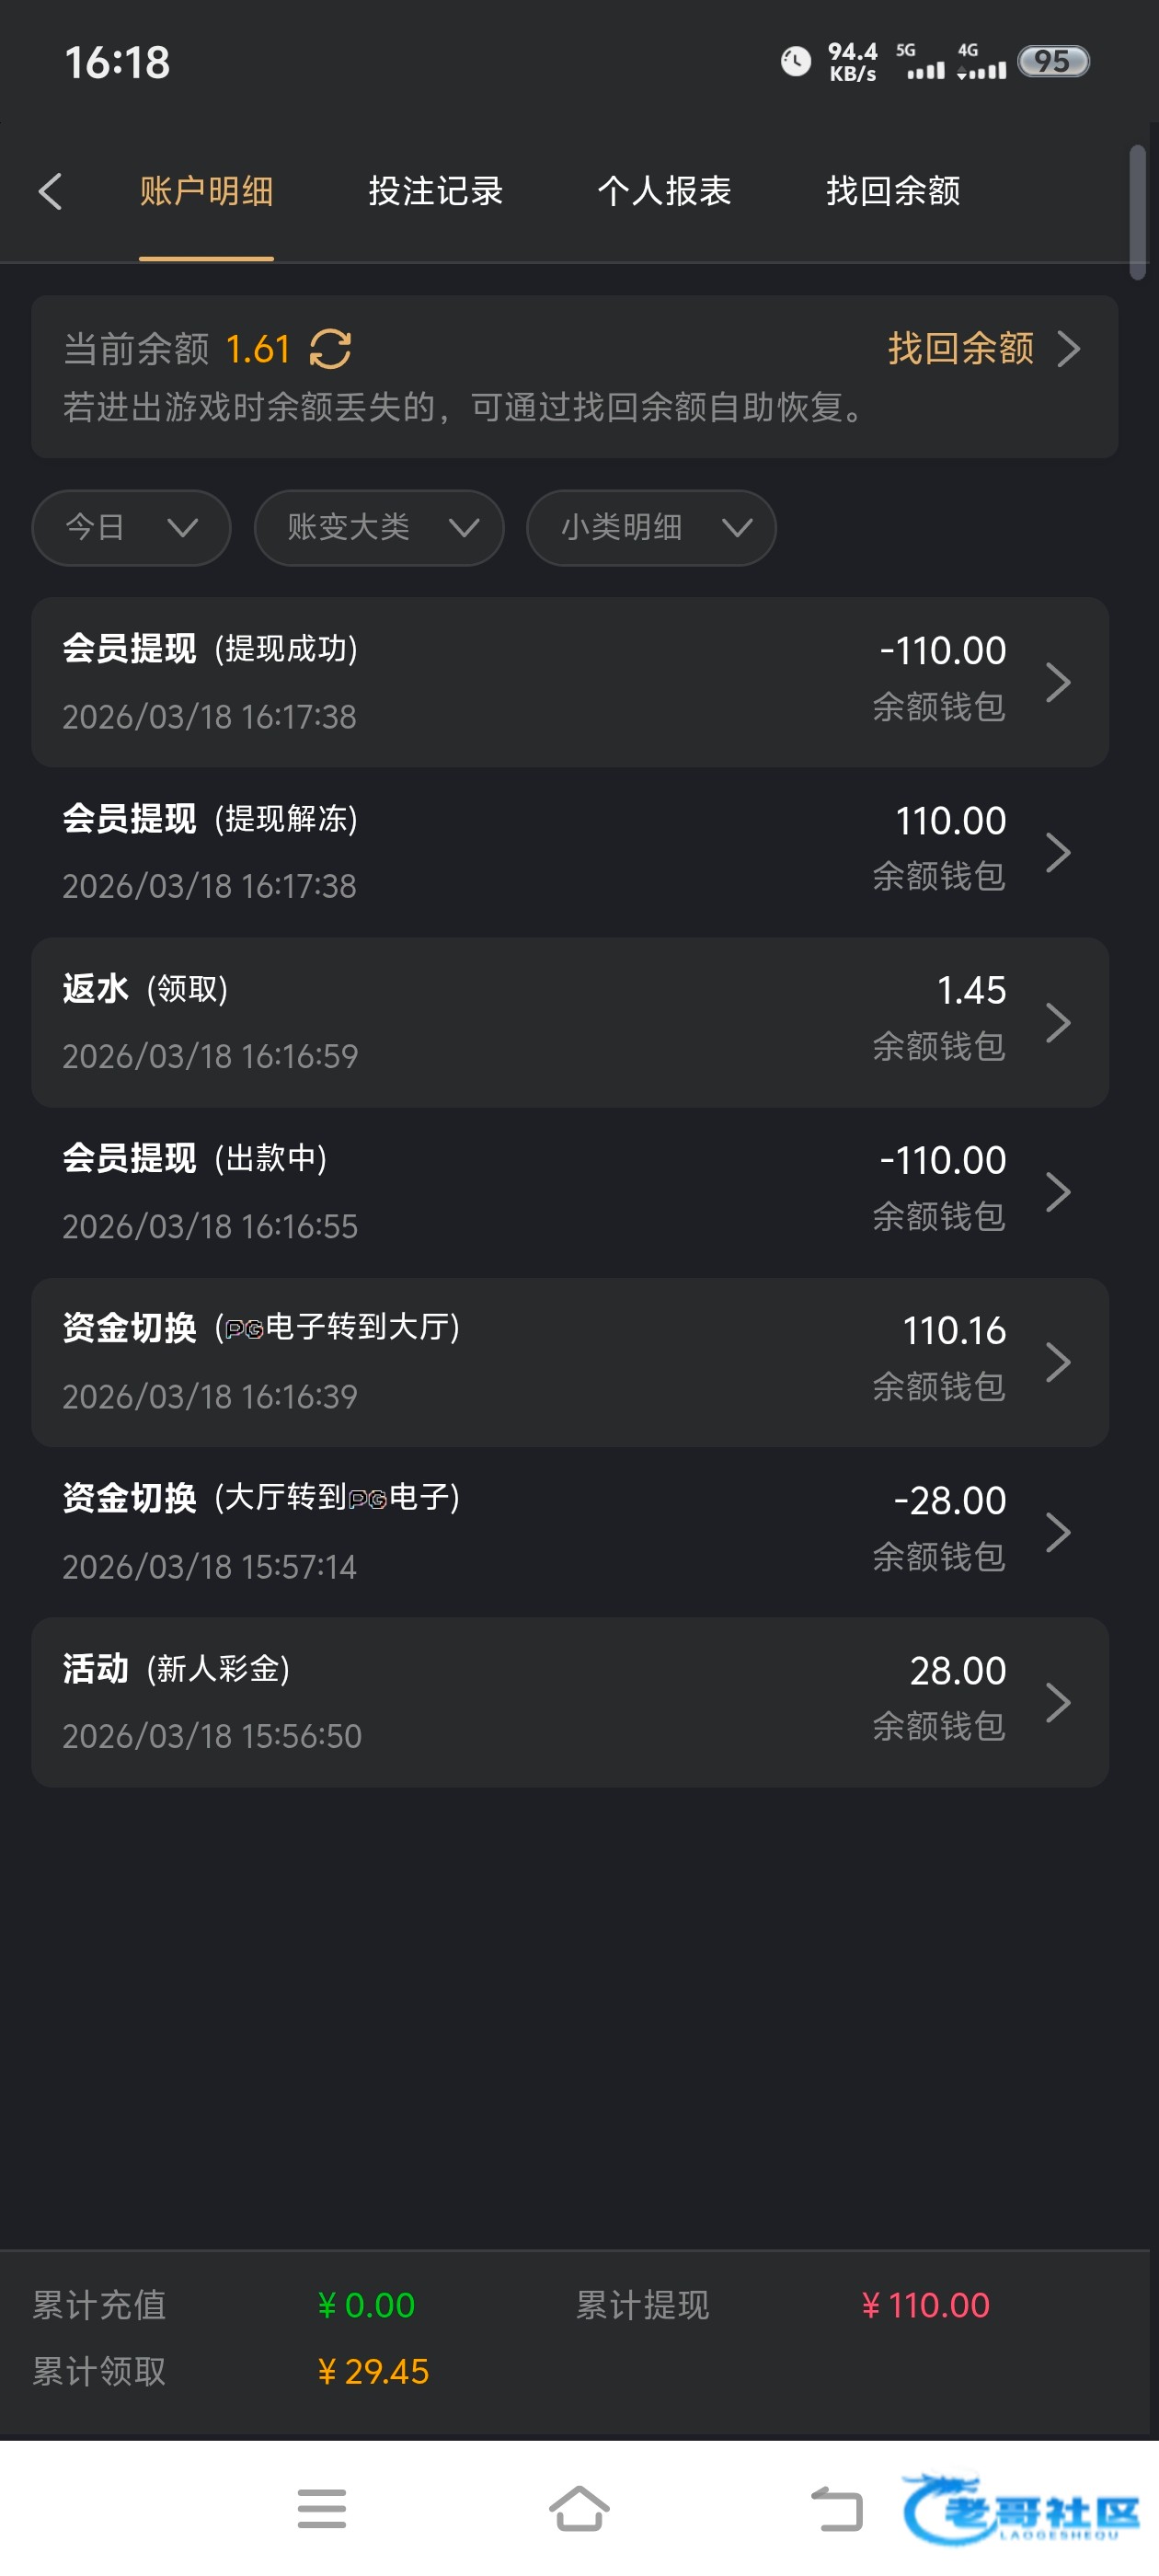The width and height of the screenshot is (1159, 2576).
Task: Expand the 小类明细 subcategory dropdown
Action: coord(651,527)
